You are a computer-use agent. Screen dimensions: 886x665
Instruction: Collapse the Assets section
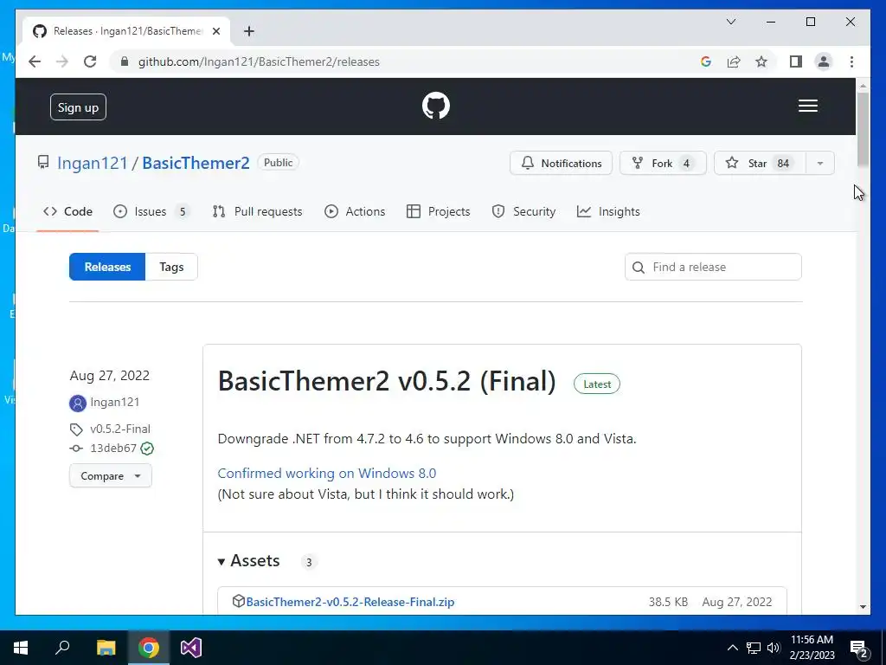(249, 560)
